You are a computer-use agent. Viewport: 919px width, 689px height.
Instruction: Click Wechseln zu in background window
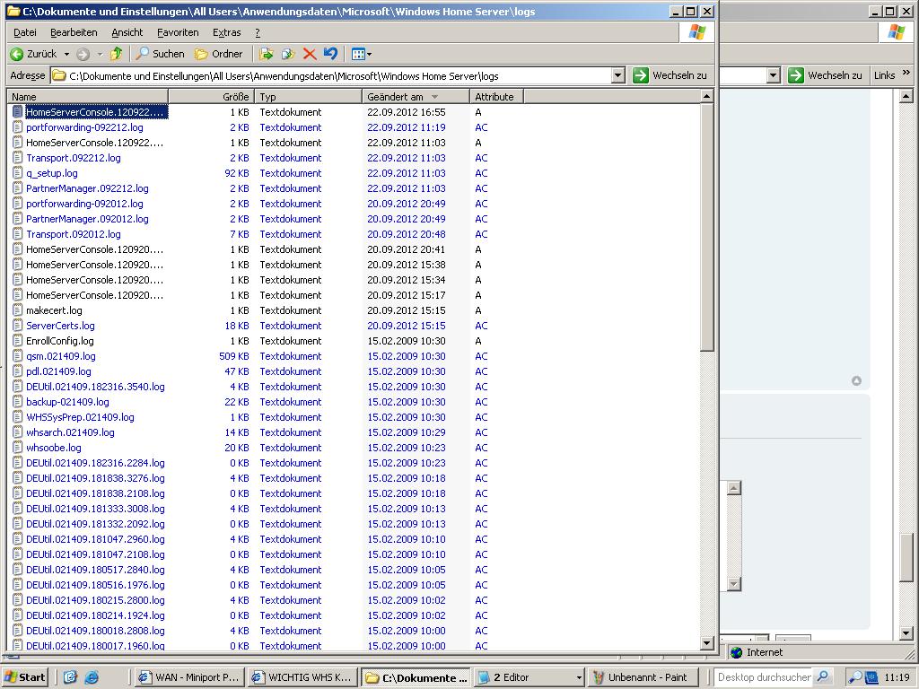pyautogui.click(x=826, y=75)
